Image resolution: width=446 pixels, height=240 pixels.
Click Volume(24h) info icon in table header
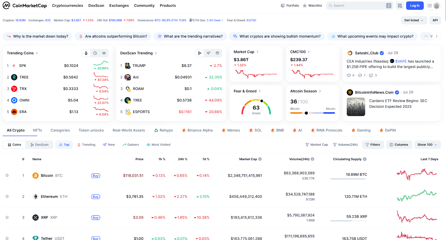click(x=312, y=159)
